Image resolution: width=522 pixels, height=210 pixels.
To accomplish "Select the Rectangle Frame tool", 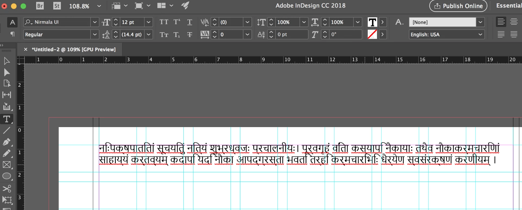I will point(7,165).
